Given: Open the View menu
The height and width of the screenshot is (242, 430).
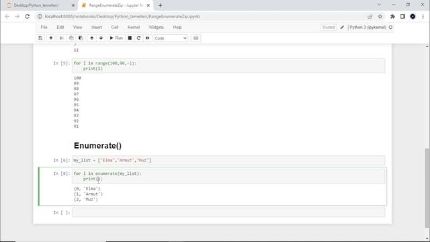Looking at the screenshot, I should [78, 27].
